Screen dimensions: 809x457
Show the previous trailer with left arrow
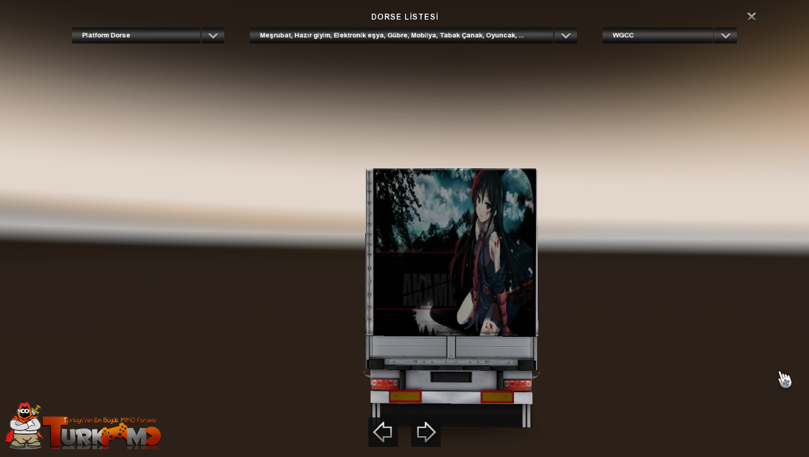[x=383, y=432]
